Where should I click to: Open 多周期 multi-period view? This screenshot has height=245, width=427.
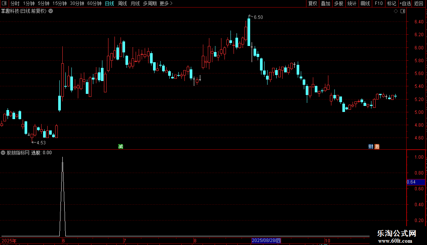pos(150,3)
